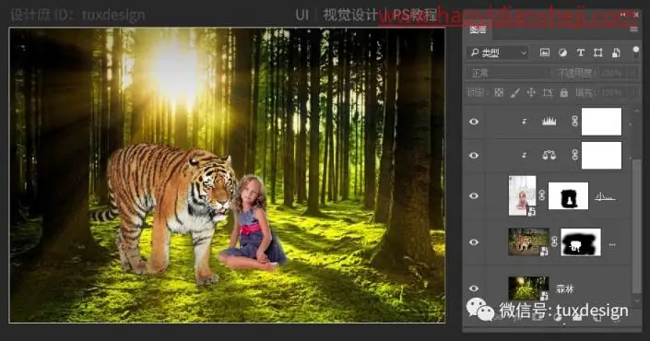
Task: Hide the Levels adjustment layer
Action: pos(474,122)
